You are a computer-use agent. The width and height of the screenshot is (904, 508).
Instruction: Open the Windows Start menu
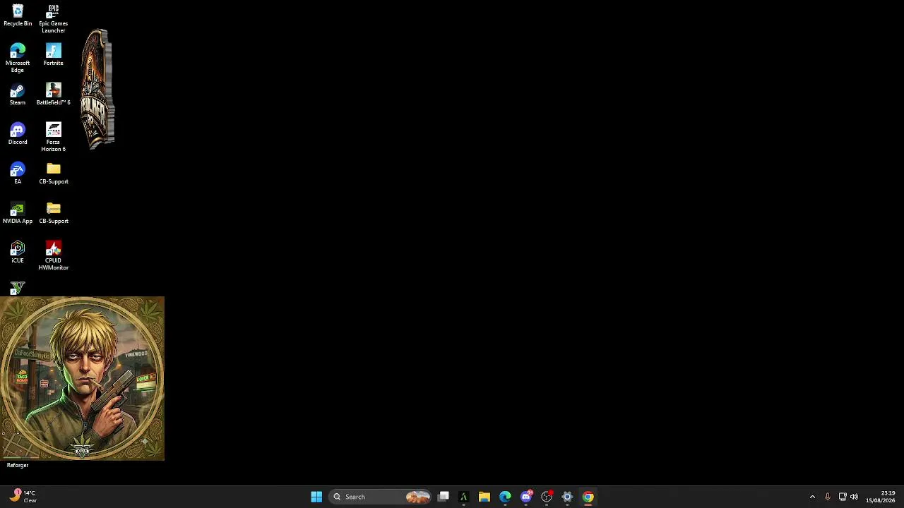pyautogui.click(x=316, y=497)
